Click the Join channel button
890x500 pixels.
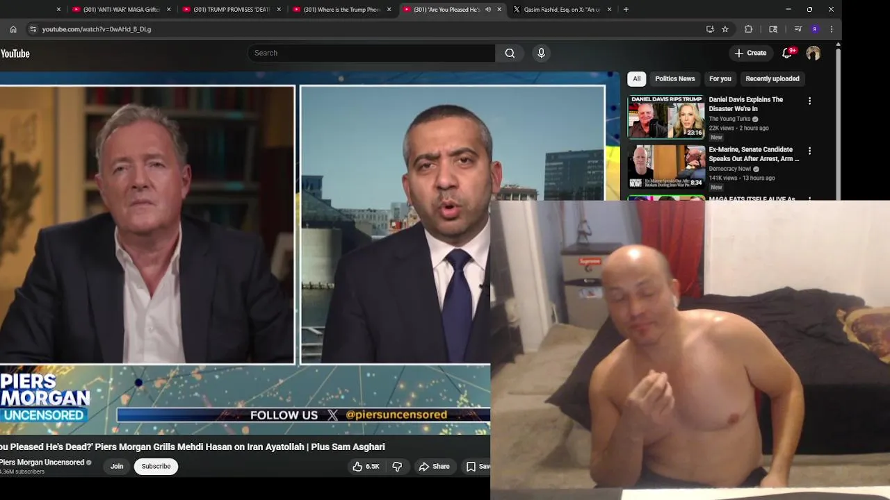point(117,466)
